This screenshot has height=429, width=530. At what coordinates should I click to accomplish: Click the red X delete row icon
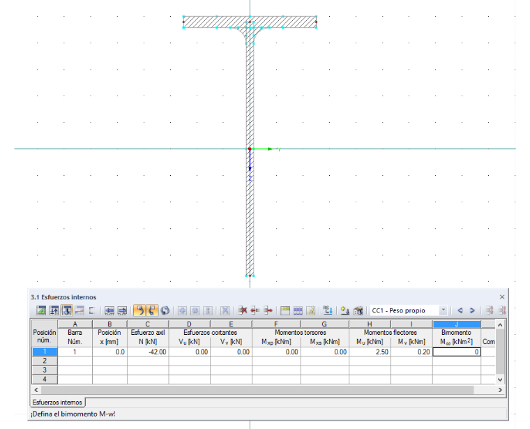pos(243,310)
